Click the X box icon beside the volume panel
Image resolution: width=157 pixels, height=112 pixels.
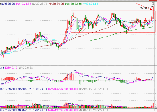(x=156, y=105)
